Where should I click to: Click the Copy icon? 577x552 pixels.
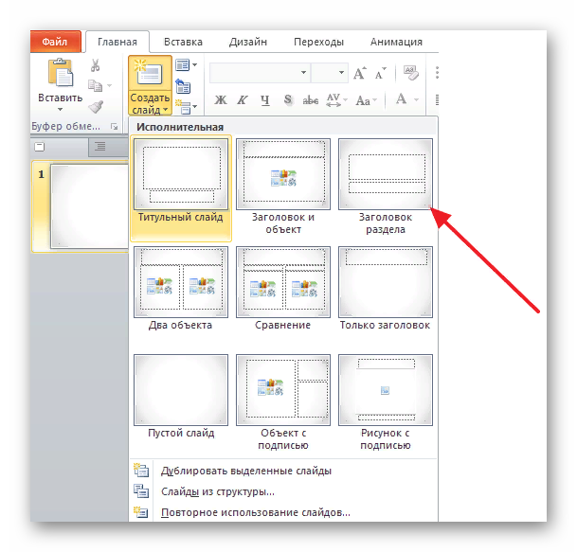click(95, 85)
